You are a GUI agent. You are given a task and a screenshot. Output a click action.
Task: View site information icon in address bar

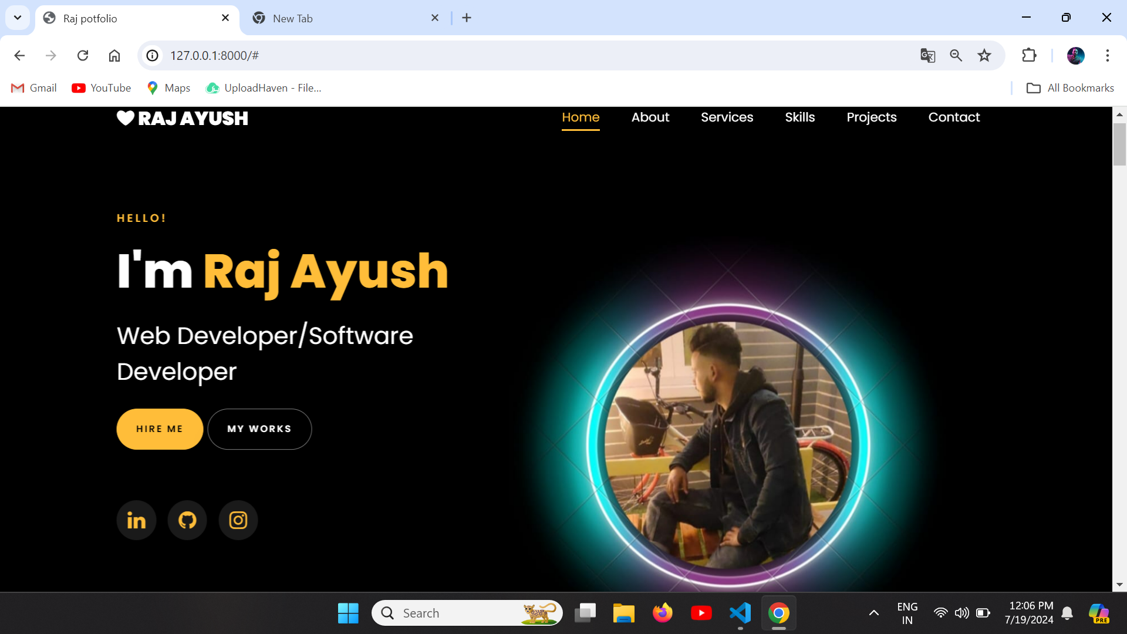pyautogui.click(x=153, y=55)
